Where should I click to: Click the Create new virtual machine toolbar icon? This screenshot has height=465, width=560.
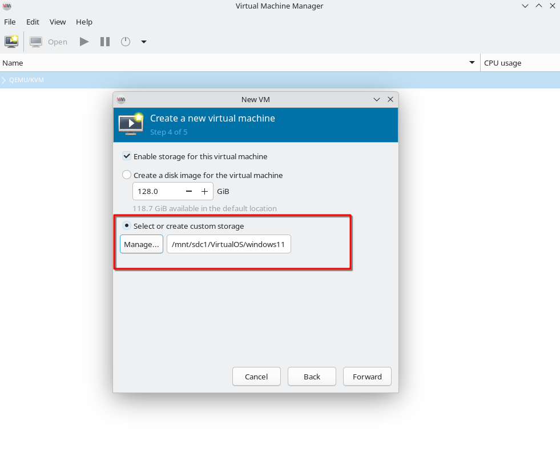point(11,42)
